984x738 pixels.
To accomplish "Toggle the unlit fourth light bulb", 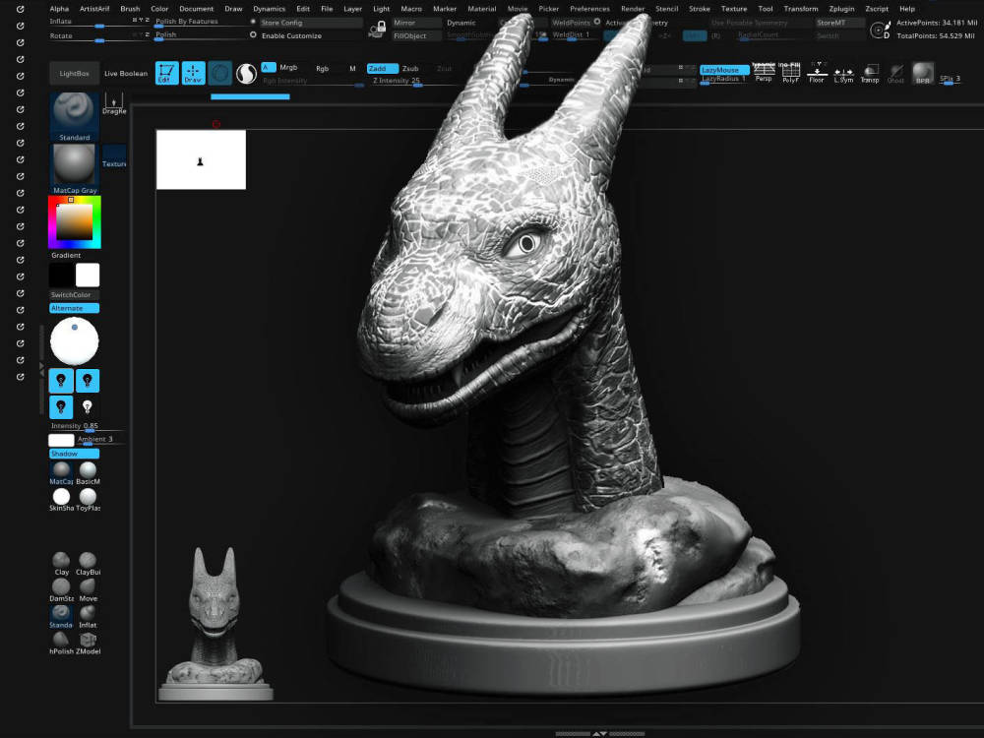I will [x=88, y=406].
